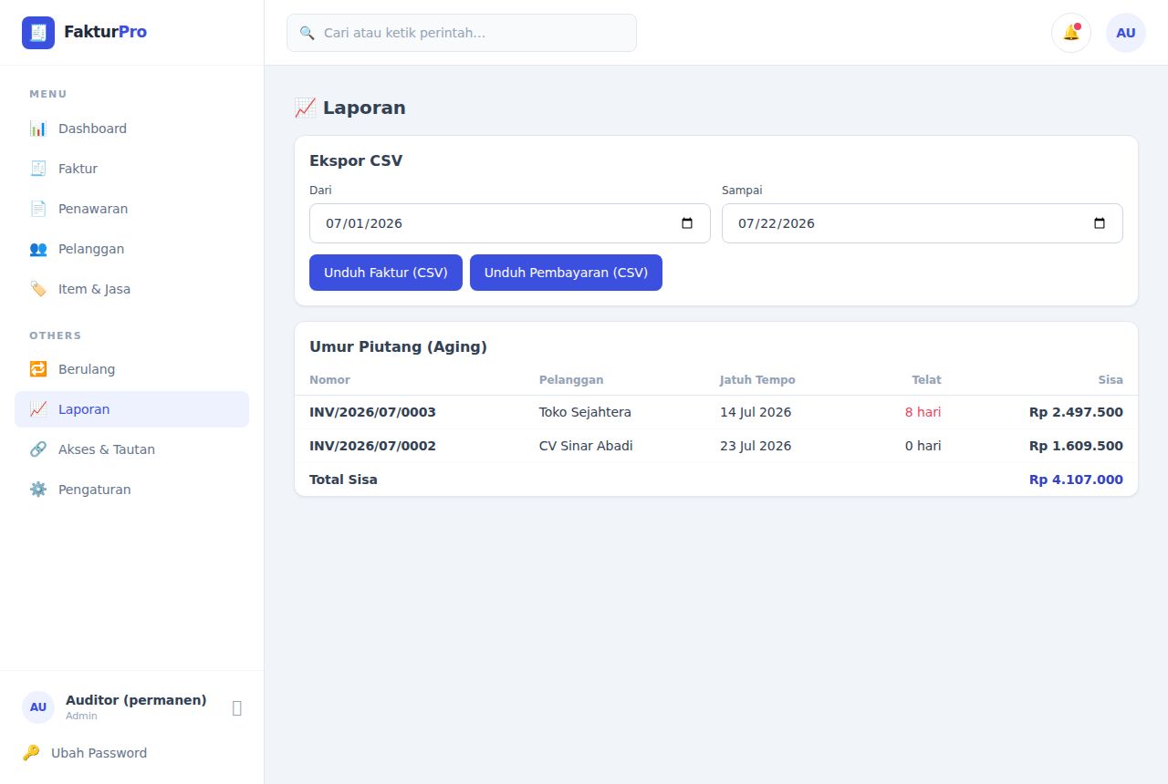The image size is (1168, 784).
Task: Click the Berulang repeat icon
Action: pyautogui.click(x=37, y=369)
